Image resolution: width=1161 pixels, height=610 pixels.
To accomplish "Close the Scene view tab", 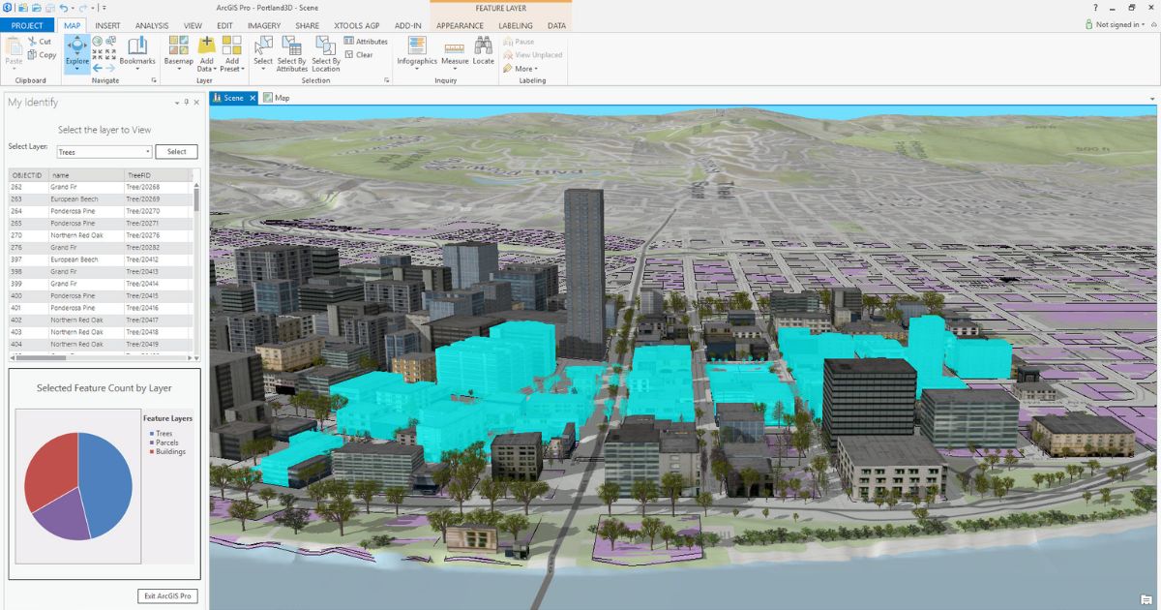I will coord(253,98).
